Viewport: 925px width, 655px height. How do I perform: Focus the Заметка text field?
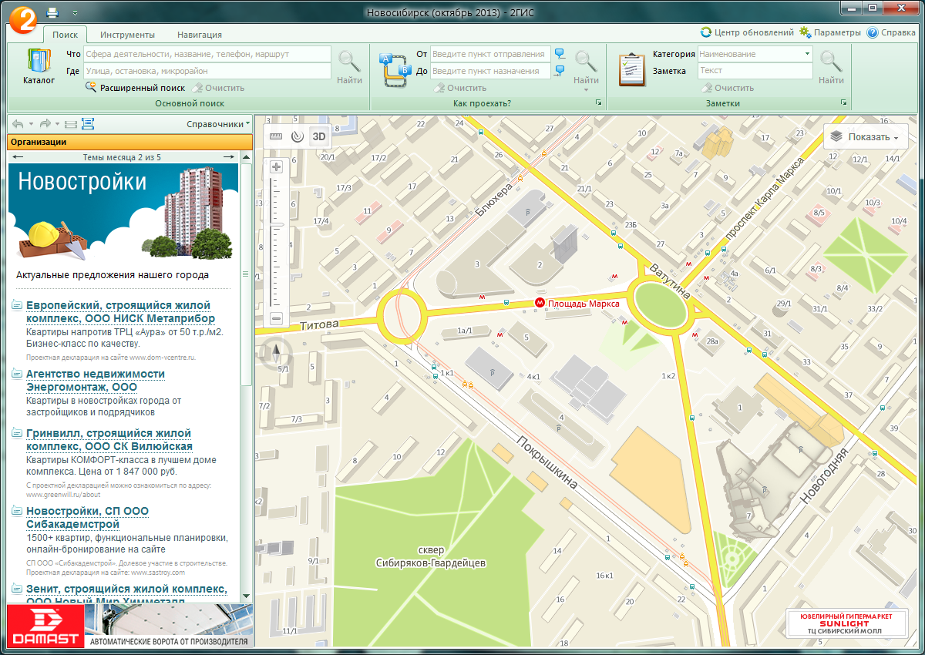click(755, 71)
